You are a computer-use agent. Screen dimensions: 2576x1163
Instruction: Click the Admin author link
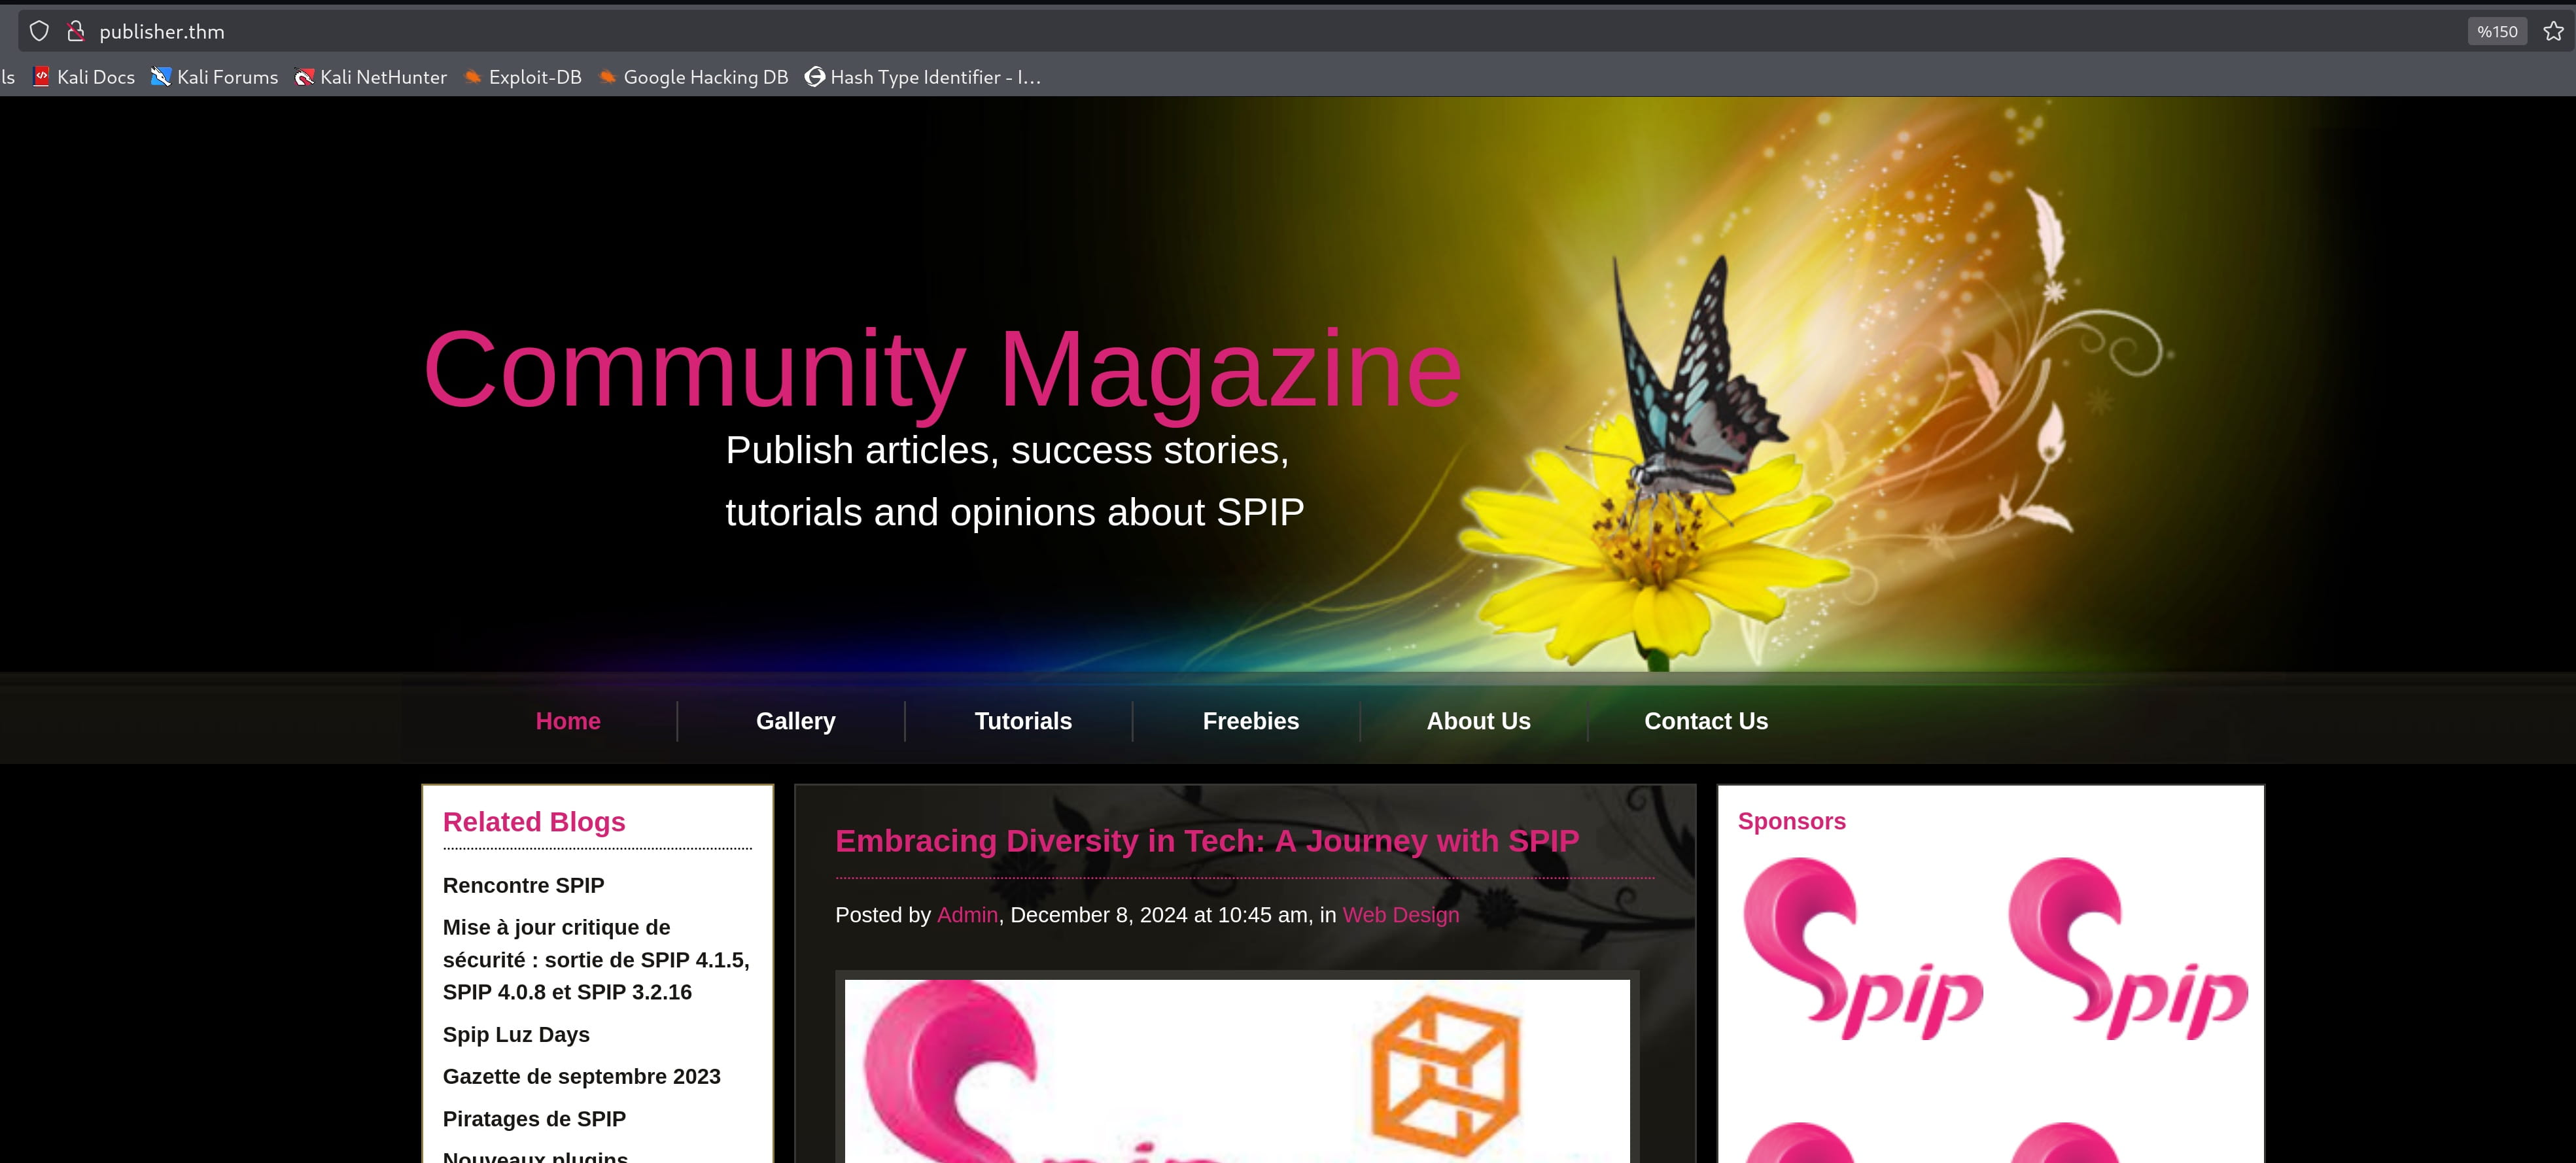pyautogui.click(x=967, y=915)
